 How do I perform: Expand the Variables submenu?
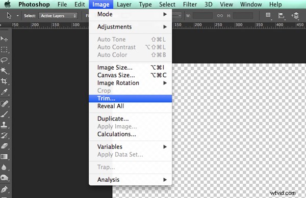(x=131, y=147)
